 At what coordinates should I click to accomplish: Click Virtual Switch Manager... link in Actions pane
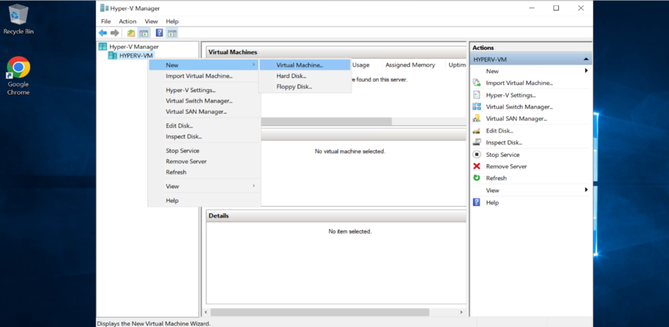pyautogui.click(x=519, y=107)
